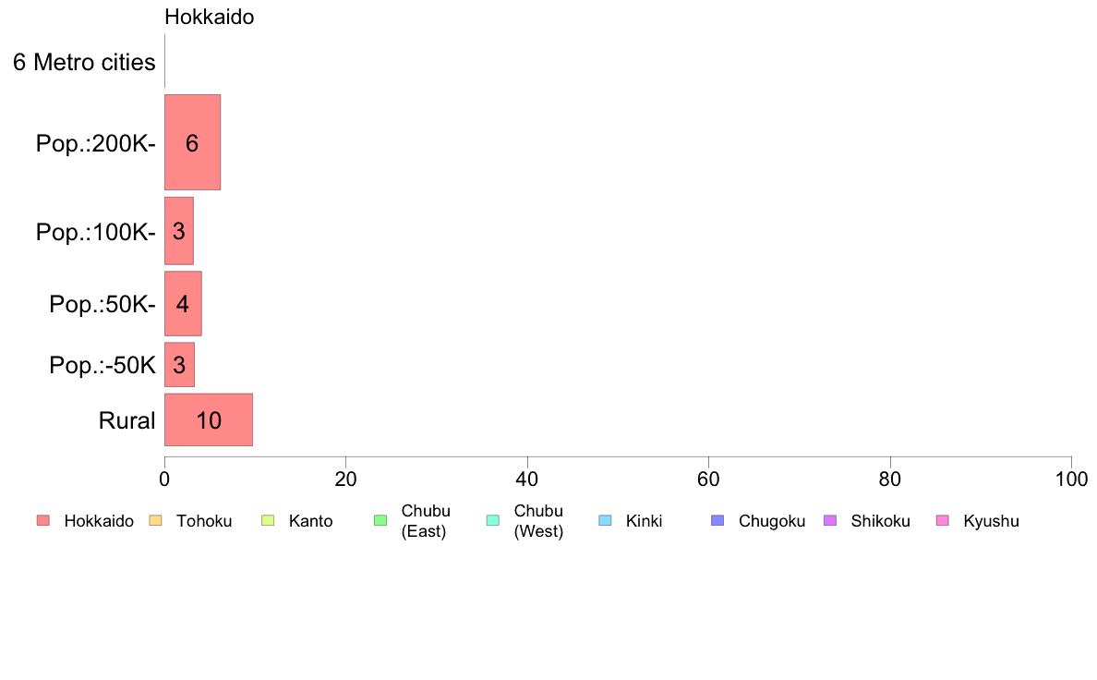This screenshot has height=680, width=1097.
Task: Select the Pop.:200K- bar with value 6
Action: (x=192, y=142)
